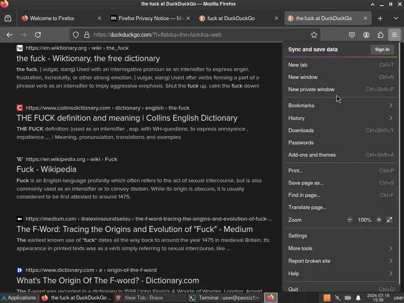Click the notification bell tray icon
Screen dimensions: 404x303
(358, 298)
